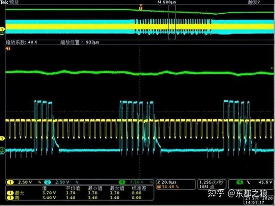Select the 最大 measurement row for channel 1
275x206 pixels.
coord(17,194)
